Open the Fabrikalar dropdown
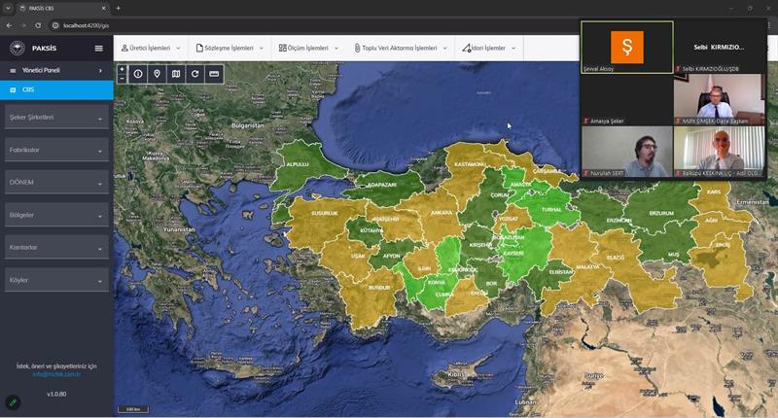Screen dimensions: 778x418 (x=56, y=151)
